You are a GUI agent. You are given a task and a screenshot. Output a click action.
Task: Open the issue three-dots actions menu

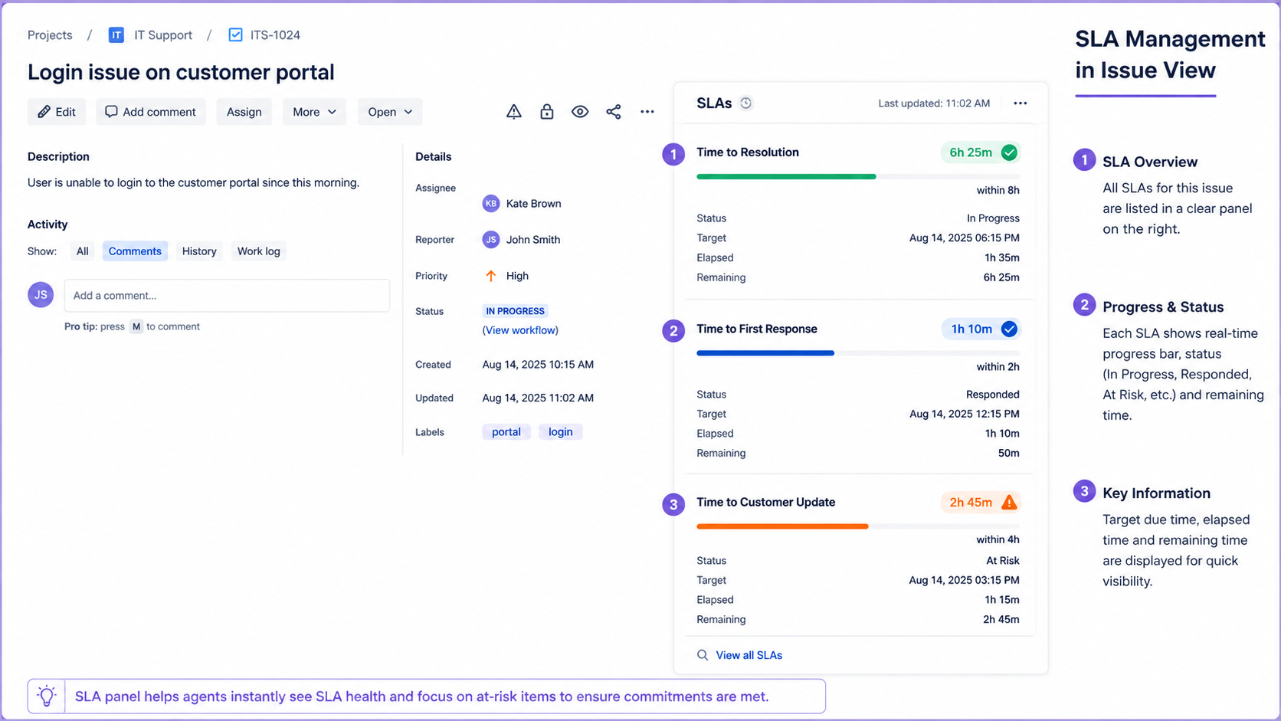coord(647,112)
